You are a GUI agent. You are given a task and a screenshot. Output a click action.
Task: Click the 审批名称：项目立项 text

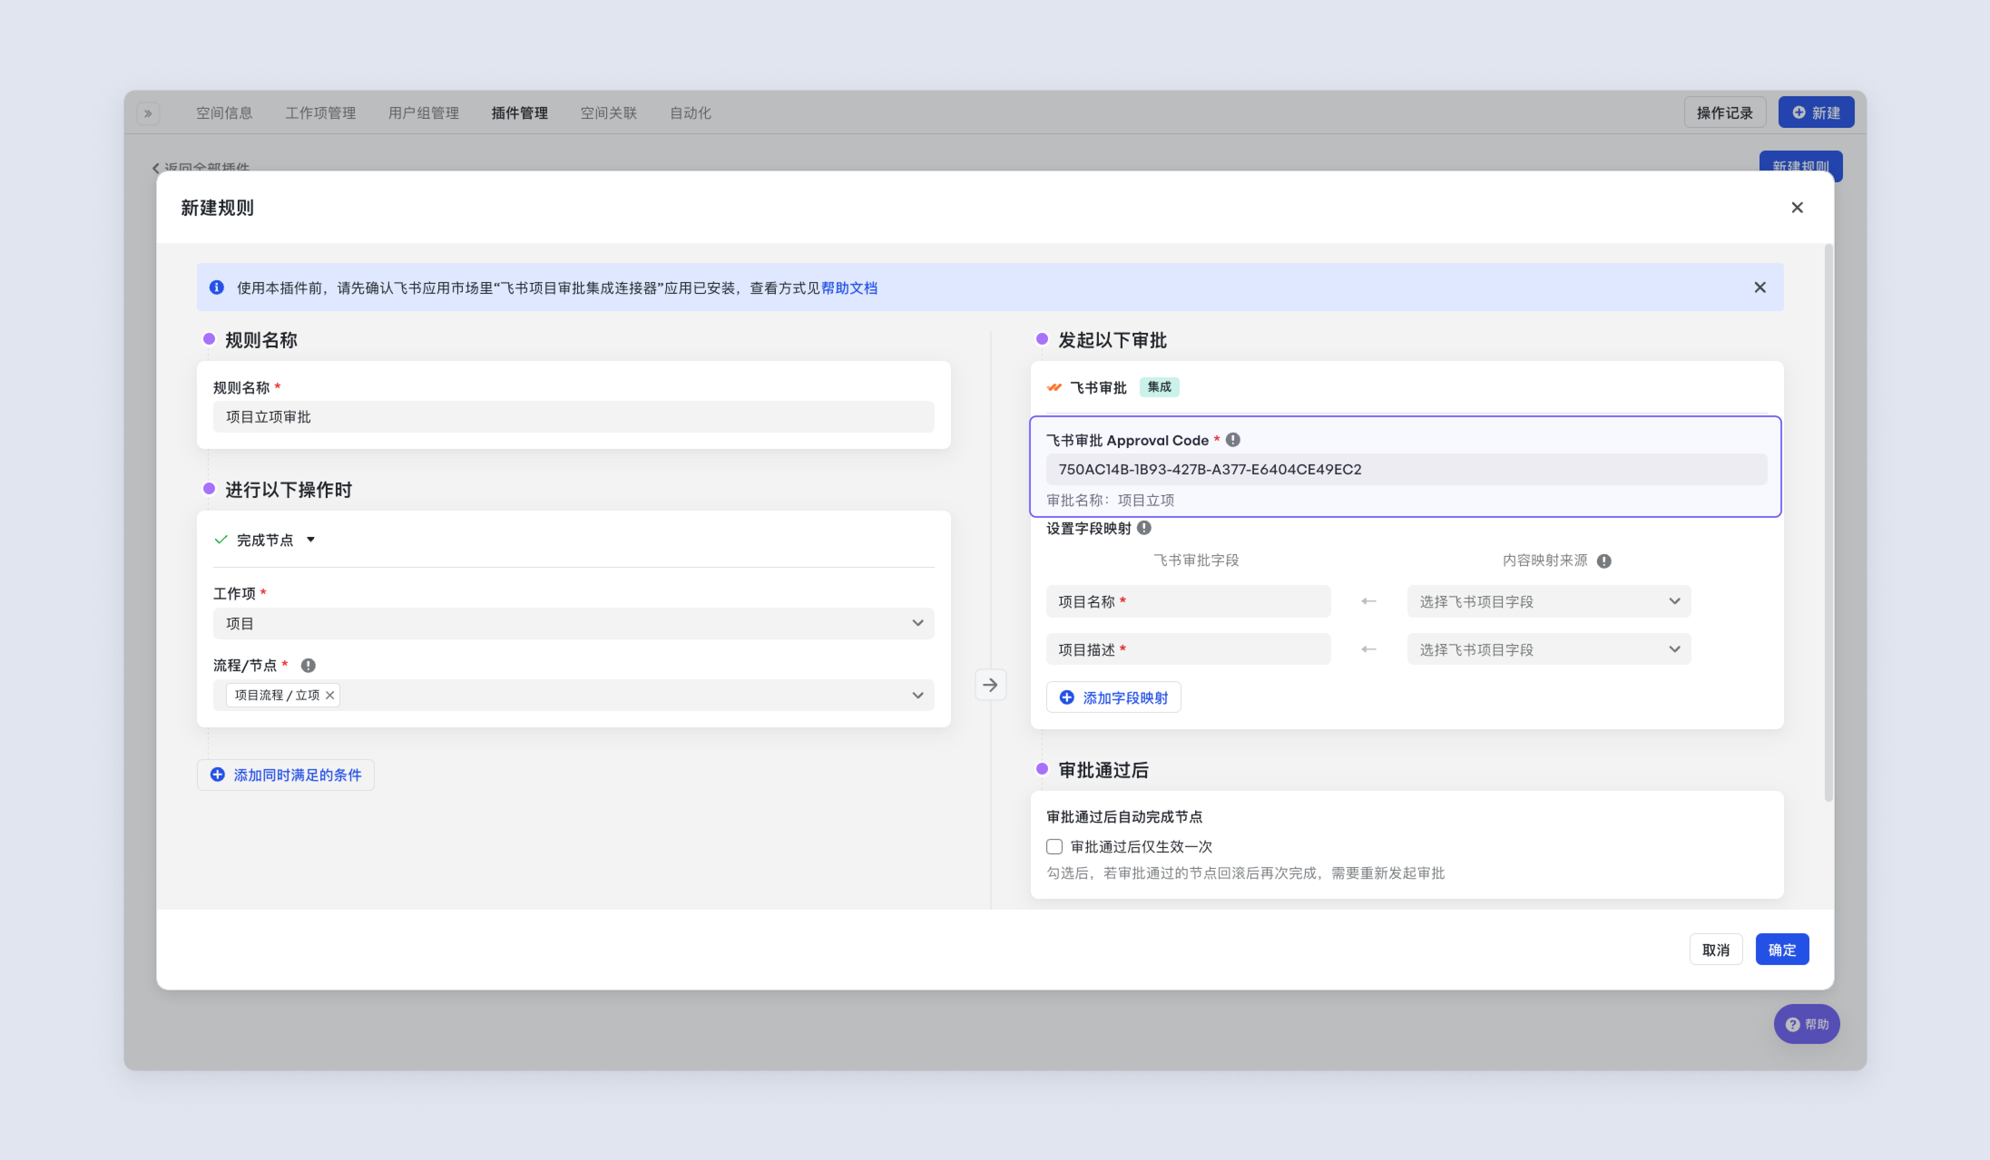tap(1110, 500)
